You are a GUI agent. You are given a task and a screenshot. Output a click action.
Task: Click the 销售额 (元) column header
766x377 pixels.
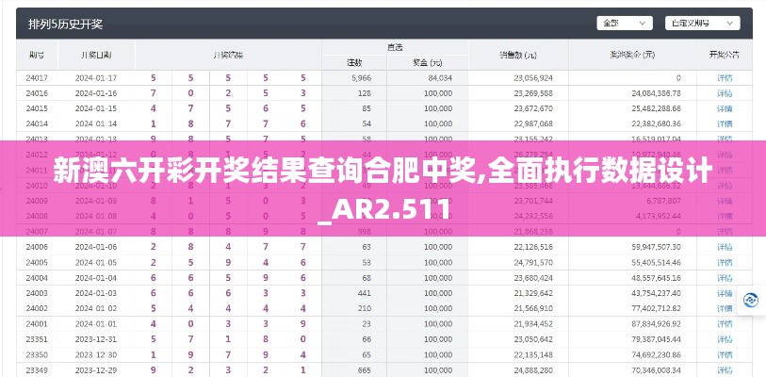518,56
